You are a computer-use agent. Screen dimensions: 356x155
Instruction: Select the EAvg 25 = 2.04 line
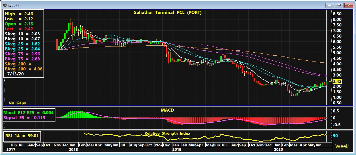point(22,49)
